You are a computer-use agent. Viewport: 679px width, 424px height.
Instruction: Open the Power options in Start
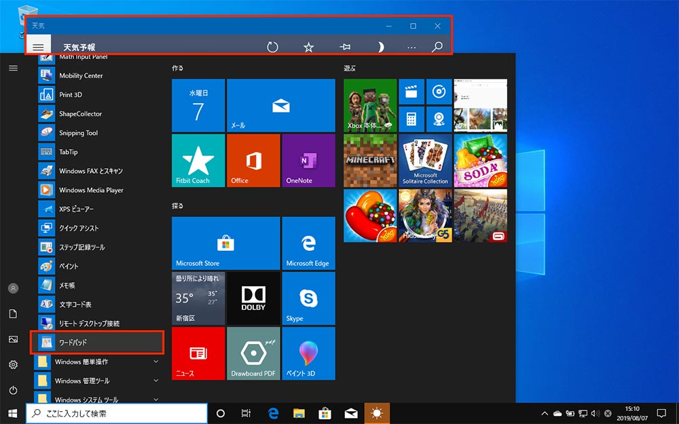14,390
